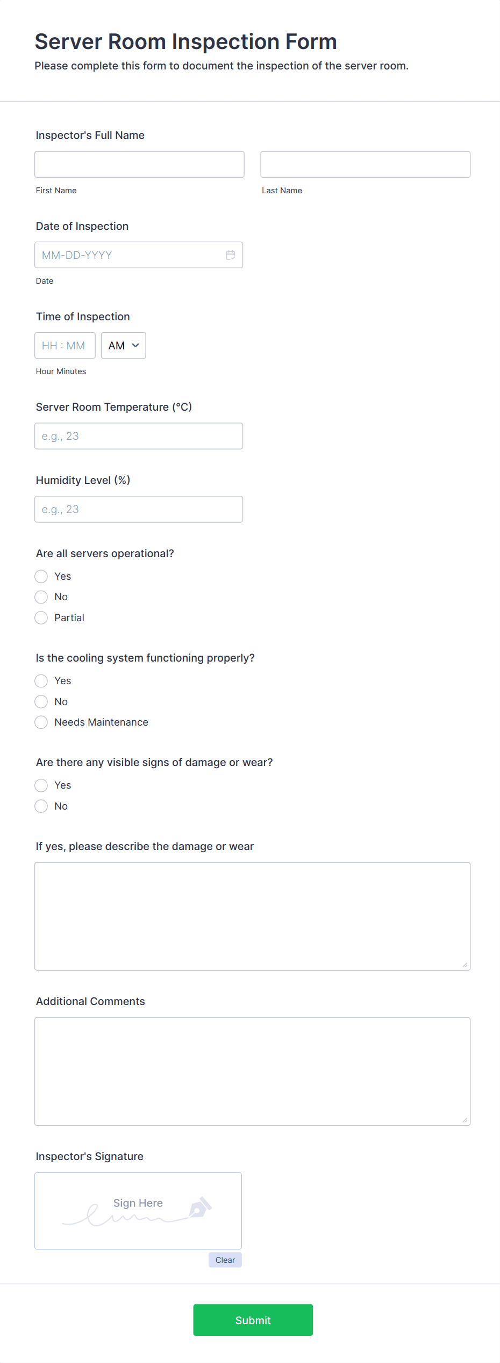This screenshot has height=1363, width=500.
Task: Expand the AM/PM dropdown
Action: coord(124,346)
